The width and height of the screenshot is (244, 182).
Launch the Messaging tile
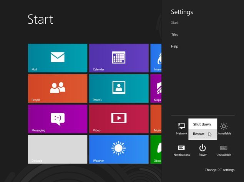[58, 119]
